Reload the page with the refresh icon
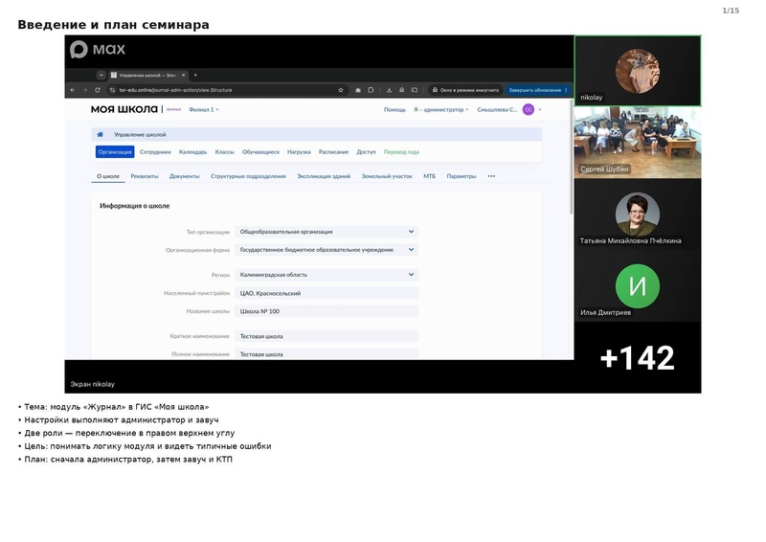The image size is (766, 542). click(x=98, y=90)
